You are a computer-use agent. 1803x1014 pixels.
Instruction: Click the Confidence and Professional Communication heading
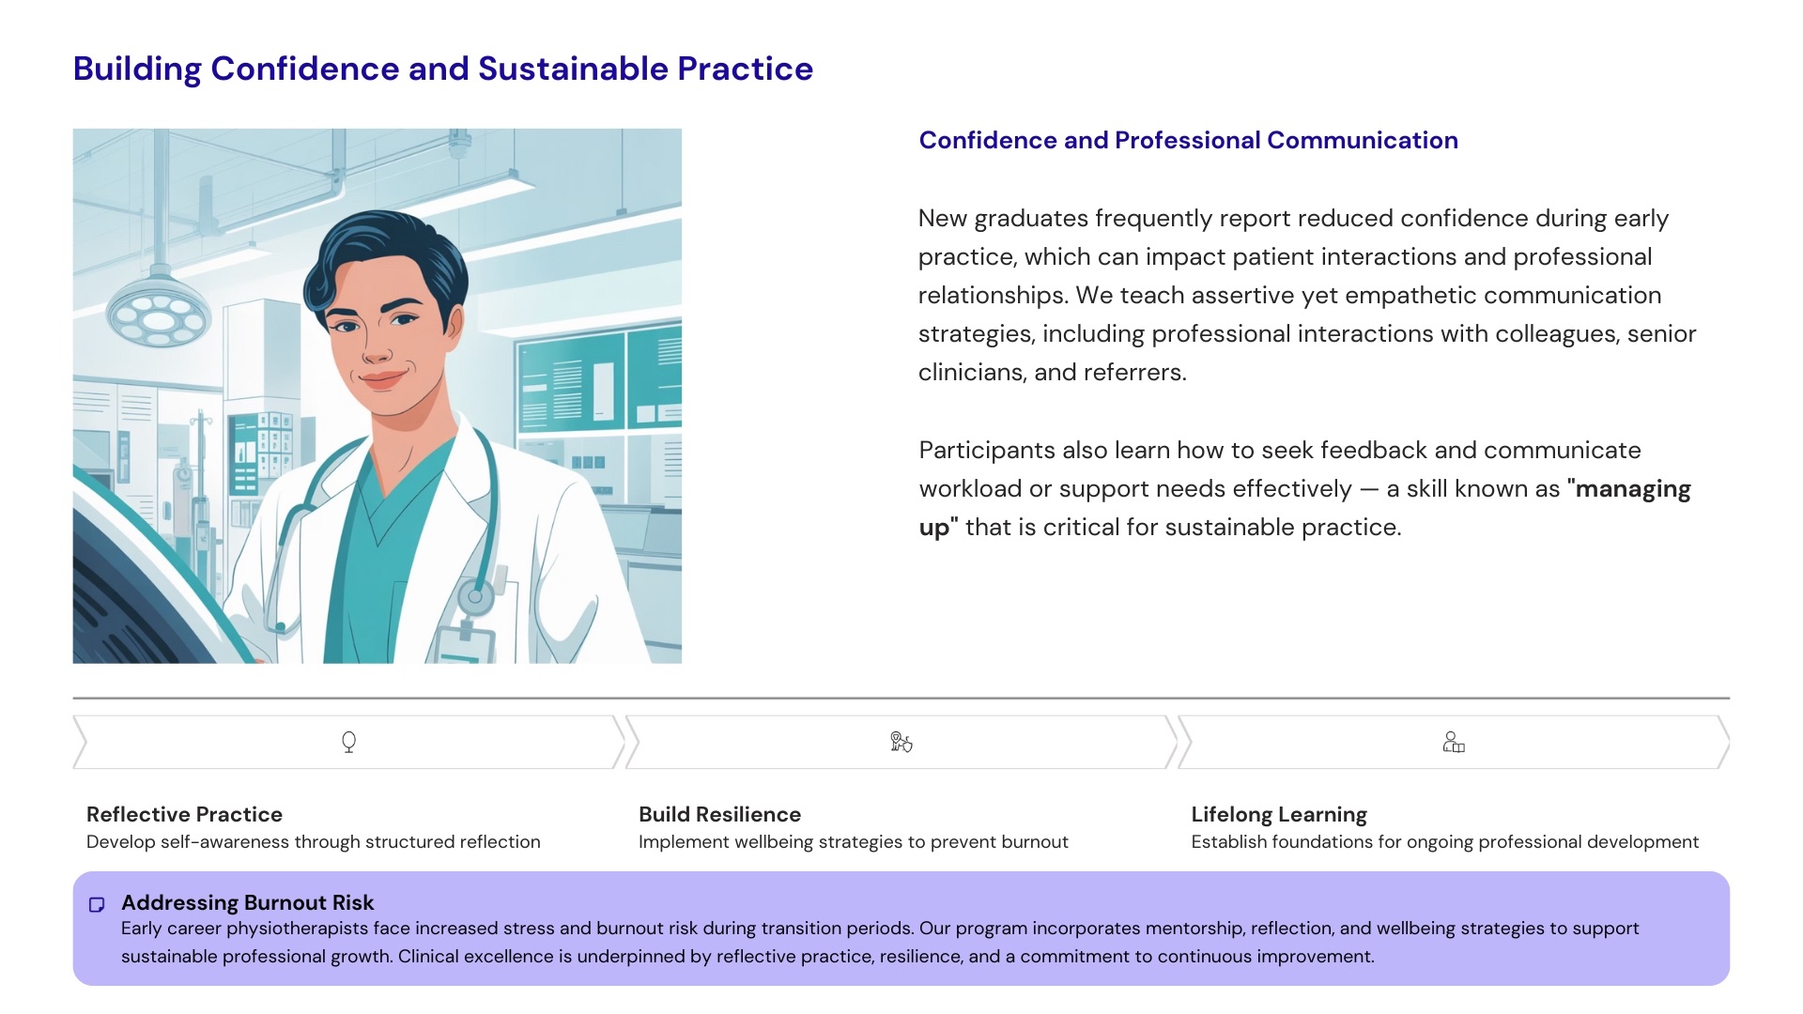1188,140
